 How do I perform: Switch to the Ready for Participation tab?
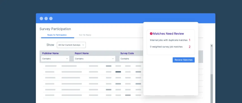(57, 35)
